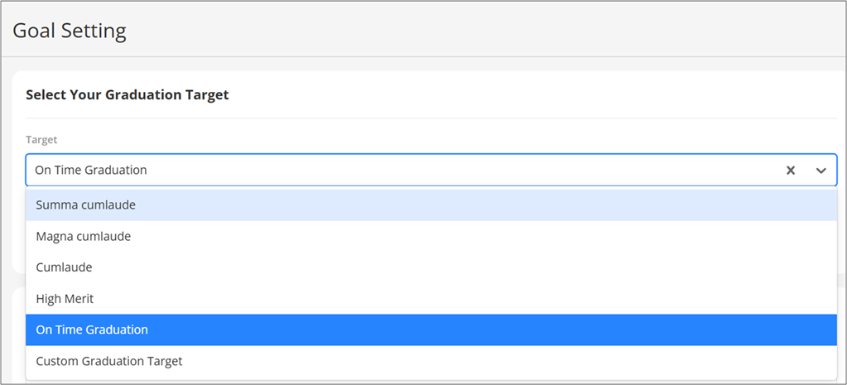Select the Summa cumlaude option

pos(85,205)
